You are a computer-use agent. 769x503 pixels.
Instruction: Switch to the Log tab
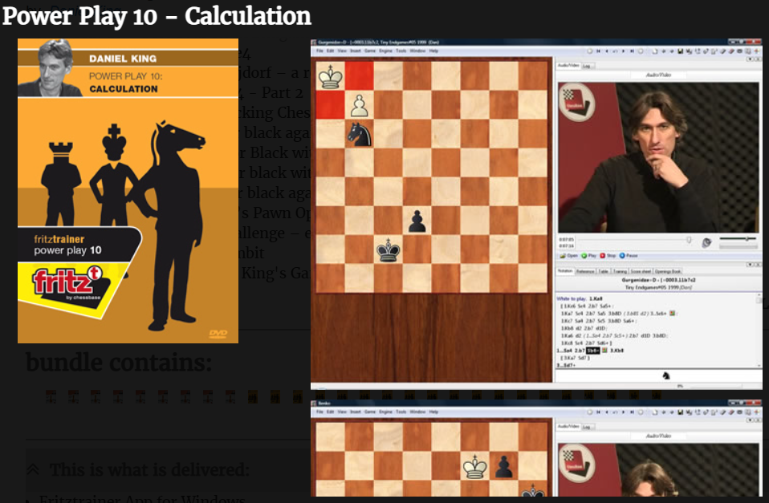[x=587, y=66]
